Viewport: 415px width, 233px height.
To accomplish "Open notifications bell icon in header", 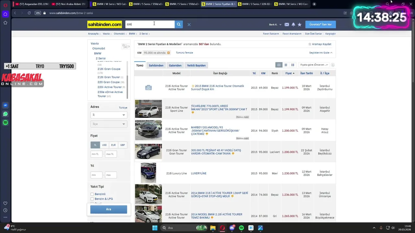I will pos(293,25).
